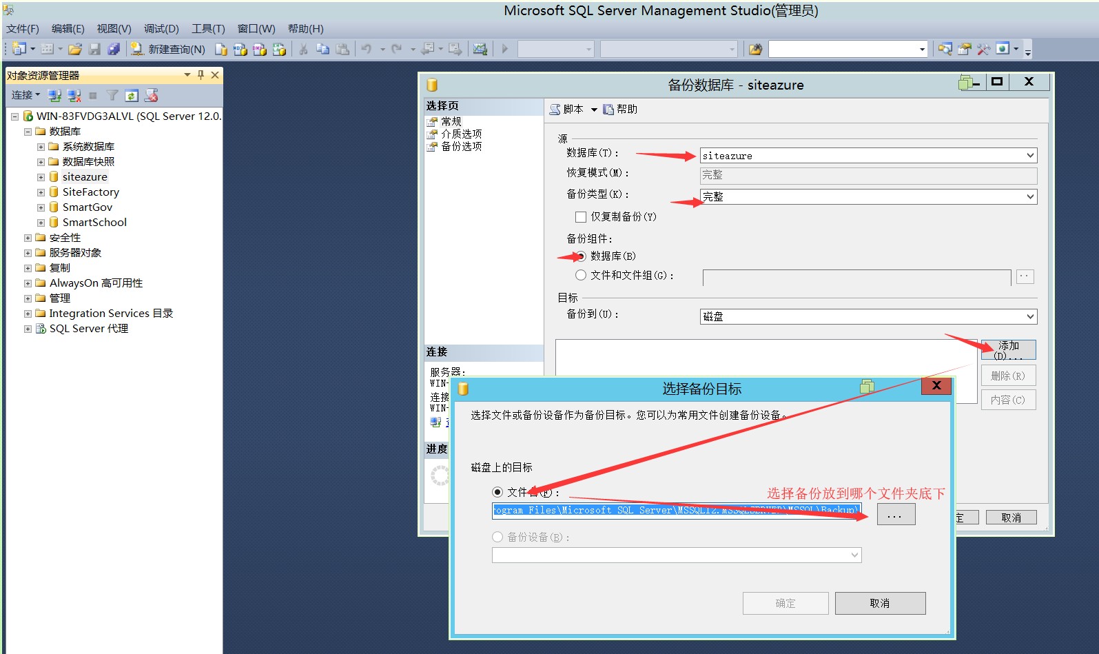Click the backup file path input field
Image resolution: width=1099 pixels, height=654 pixels.
tap(677, 511)
